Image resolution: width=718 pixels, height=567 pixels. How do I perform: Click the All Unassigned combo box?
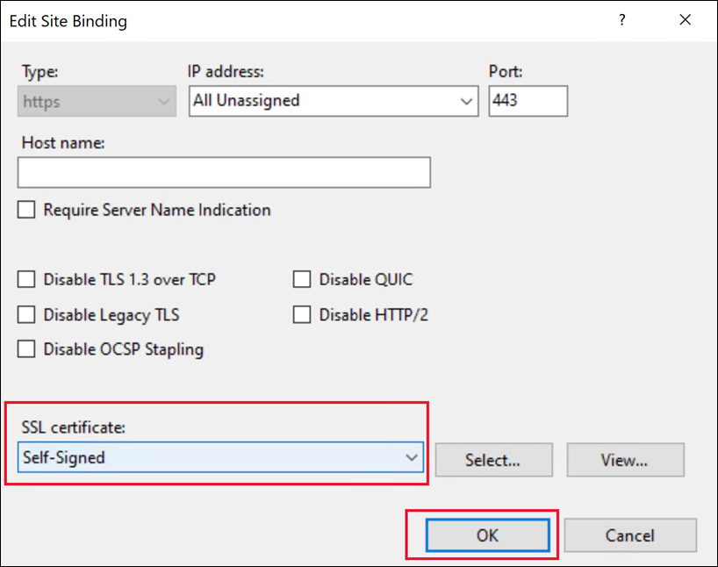point(325,101)
